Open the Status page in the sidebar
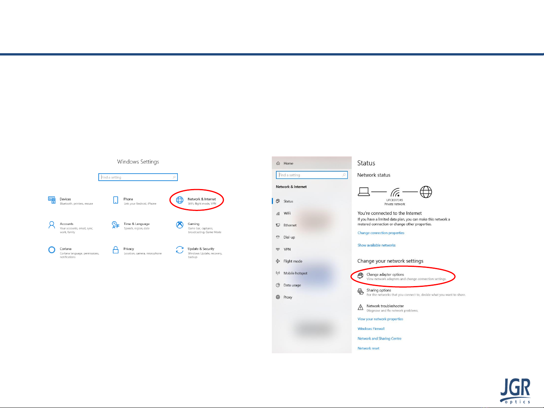The width and height of the screenshot is (544, 408). point(288,202)
